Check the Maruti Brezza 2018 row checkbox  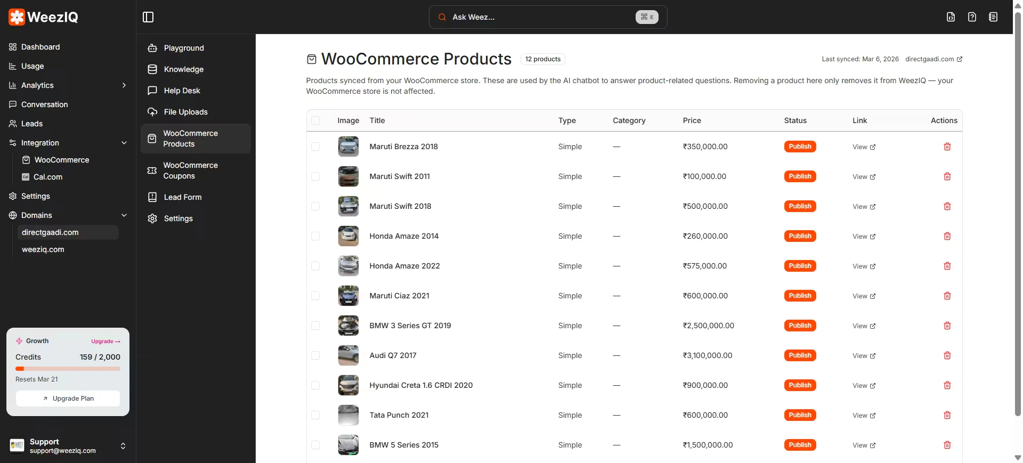tap(315, 147)
